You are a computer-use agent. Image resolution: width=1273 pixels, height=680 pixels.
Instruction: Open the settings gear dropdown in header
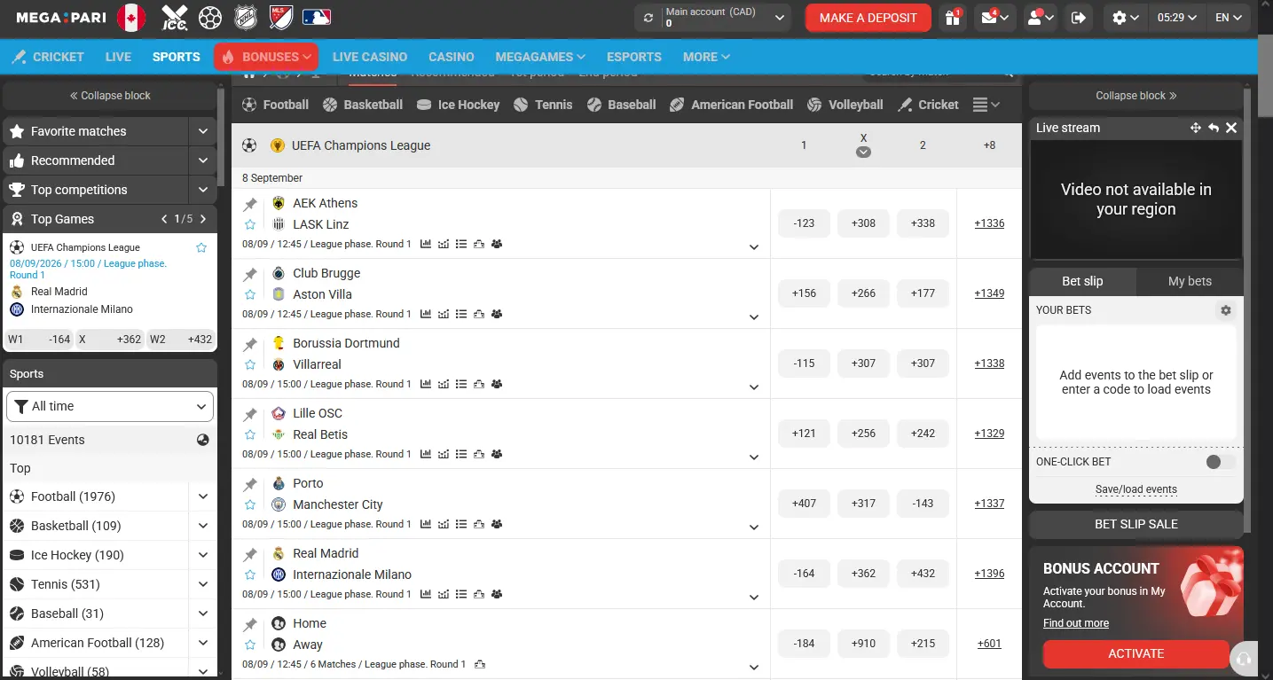coord(1126,18)
